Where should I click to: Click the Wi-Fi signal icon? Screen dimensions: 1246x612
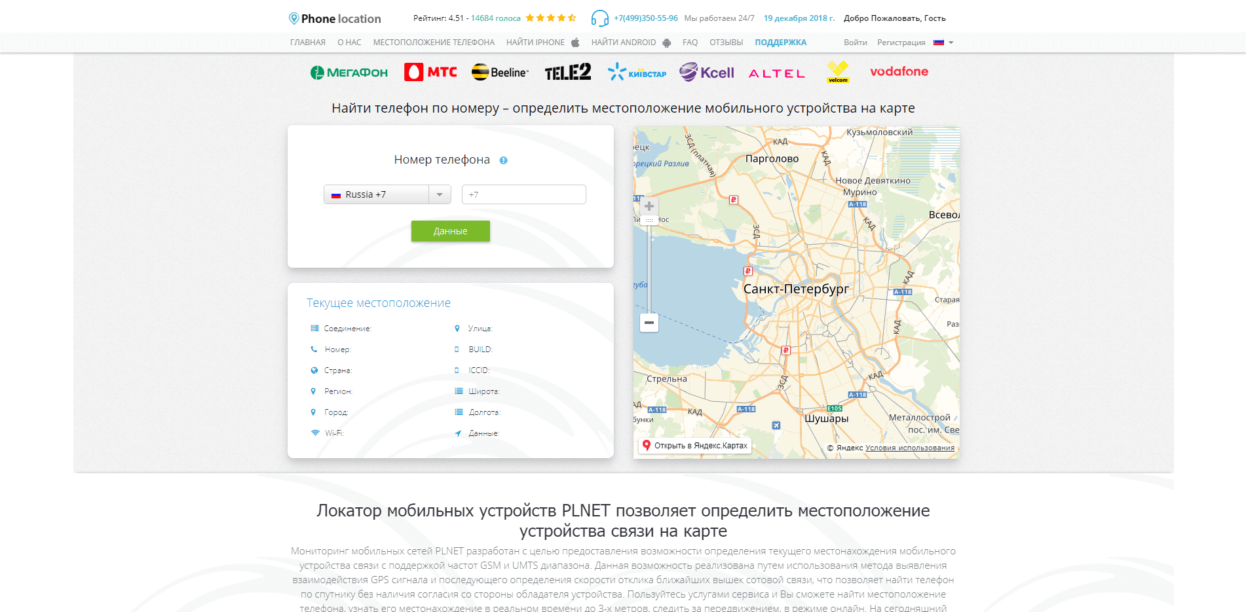(x=315, y=433)
